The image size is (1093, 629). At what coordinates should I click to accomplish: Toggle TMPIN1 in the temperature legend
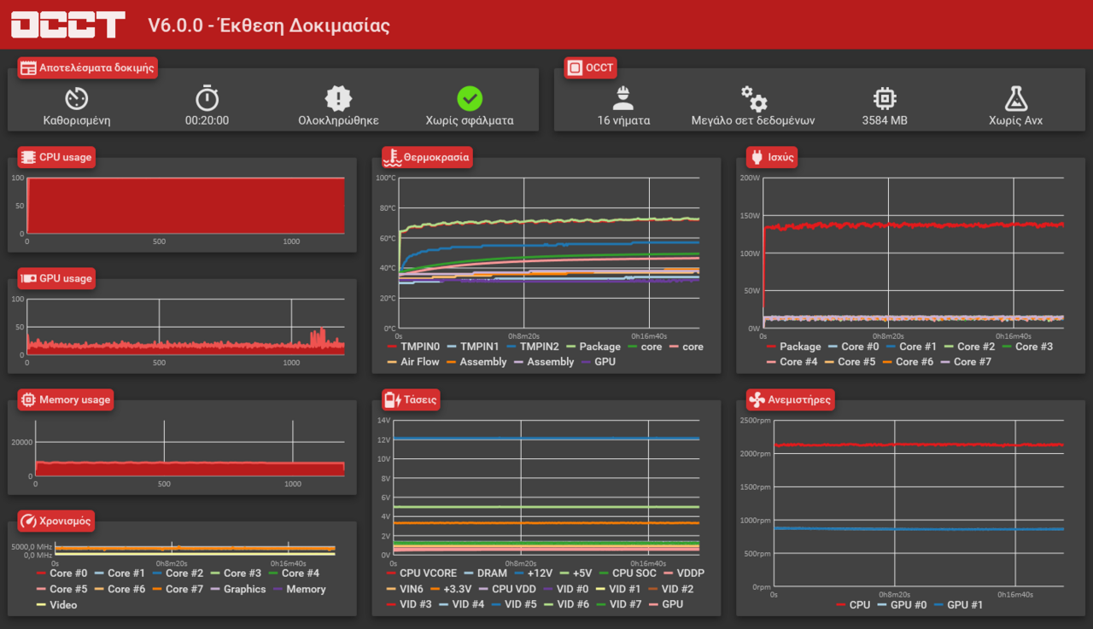pos(473,347)
